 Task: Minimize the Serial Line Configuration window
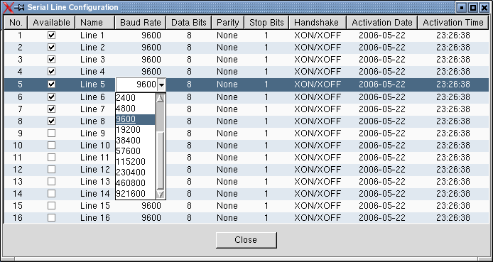[x=461, y=8]
